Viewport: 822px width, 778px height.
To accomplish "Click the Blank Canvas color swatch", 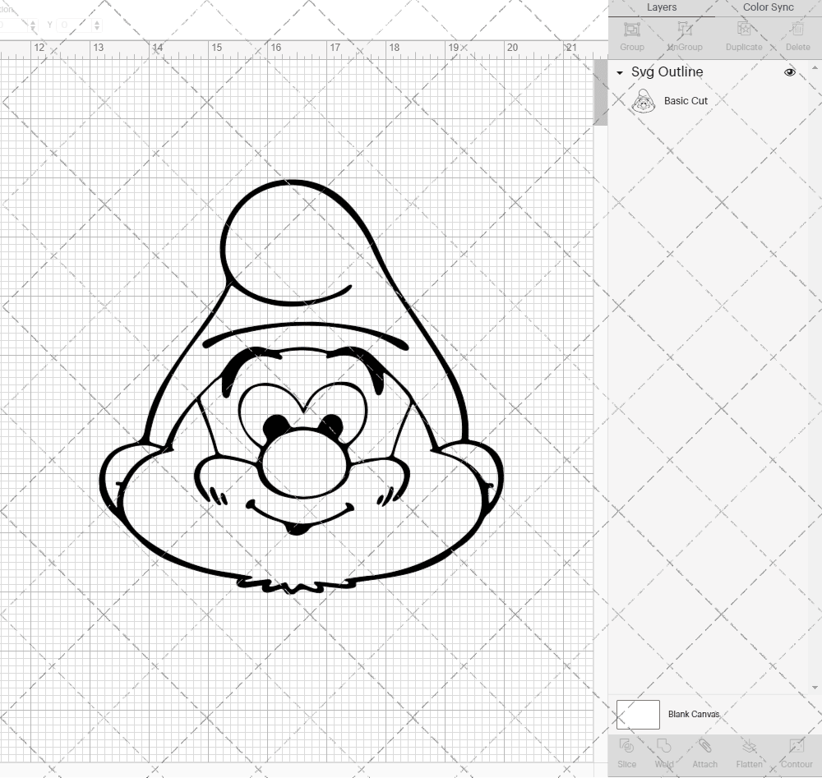I will coord(638,714).
